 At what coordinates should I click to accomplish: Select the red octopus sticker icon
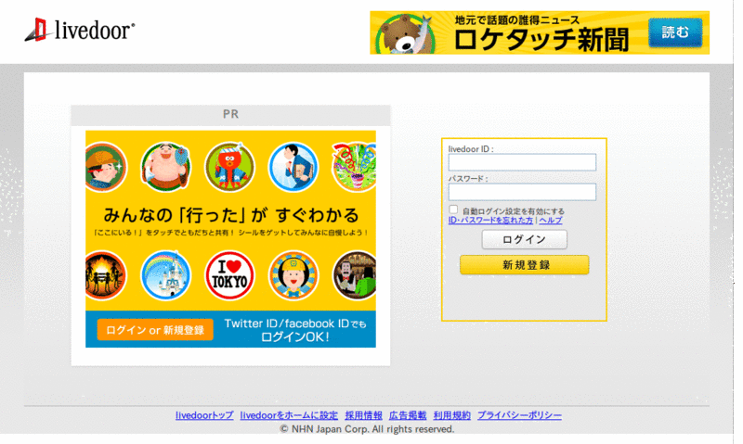229,167
